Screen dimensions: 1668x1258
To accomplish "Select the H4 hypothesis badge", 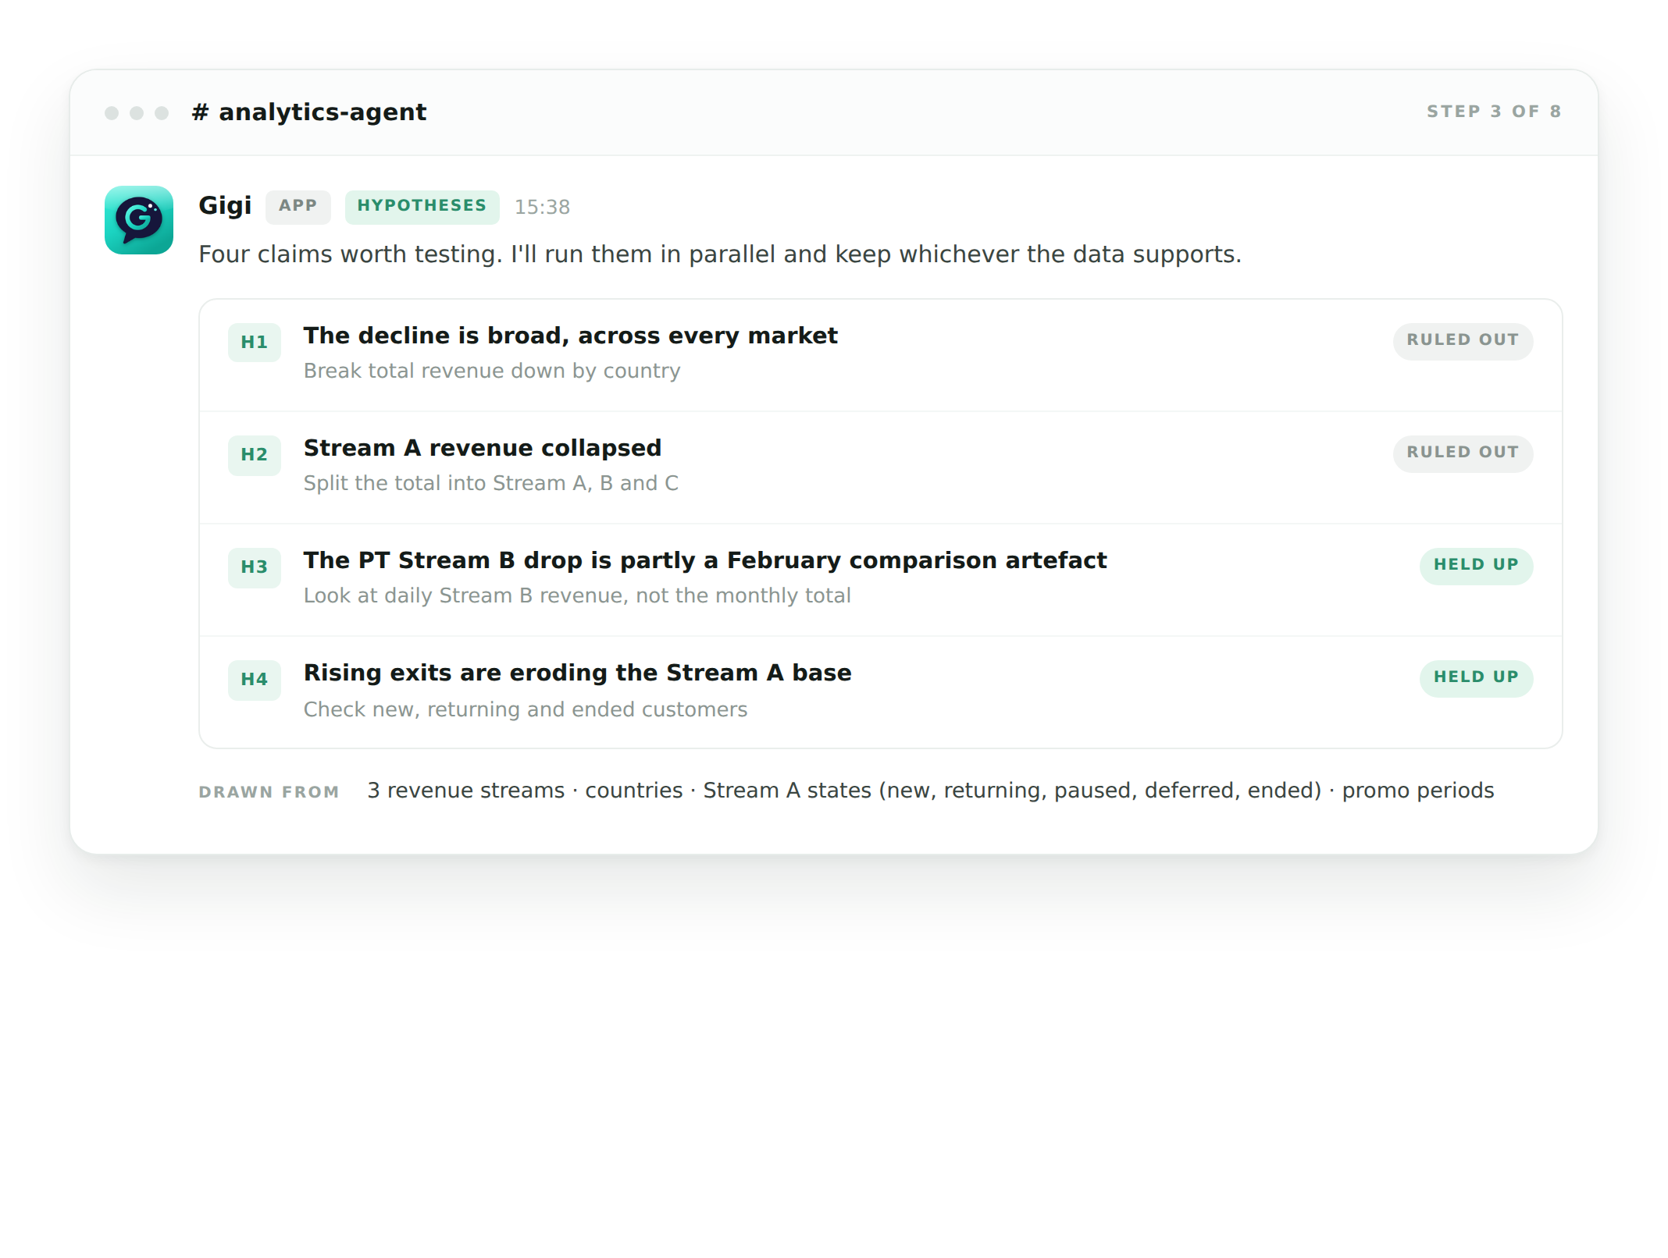I will click(x=255, y=679).
